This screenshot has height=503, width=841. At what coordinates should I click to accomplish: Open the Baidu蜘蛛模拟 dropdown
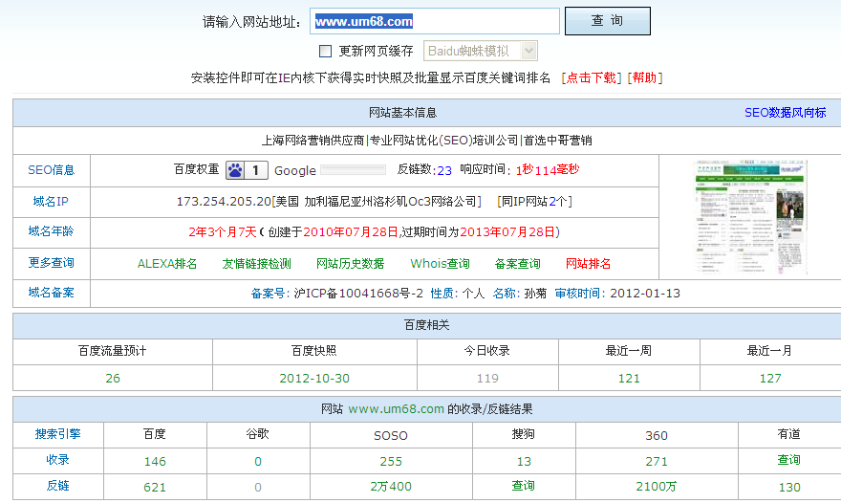click(x=480, y=51)
